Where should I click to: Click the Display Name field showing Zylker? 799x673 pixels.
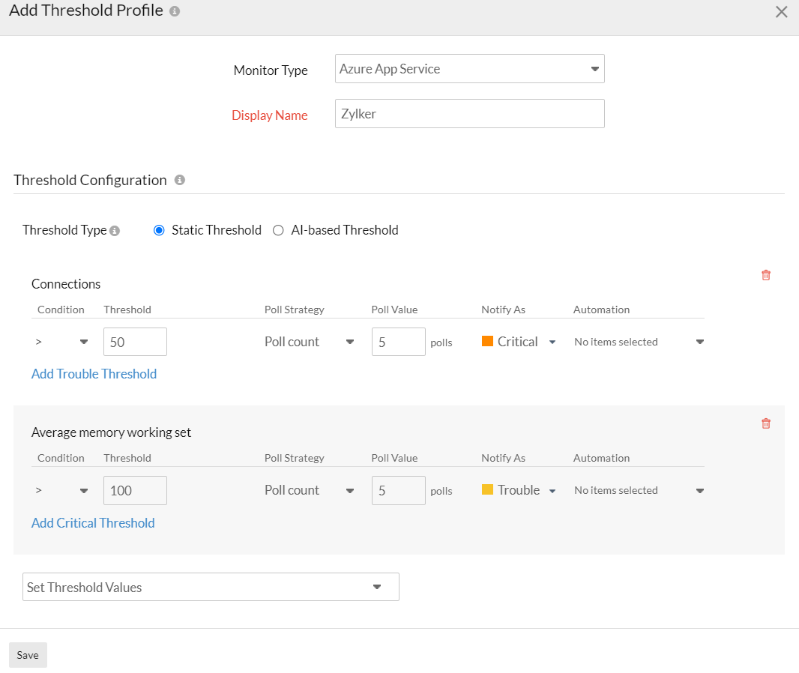[x=469, y=113]
